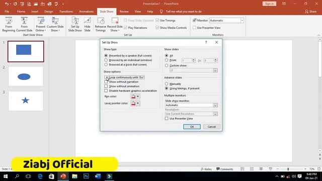
Task: Switch to the Design tab
Action: click(x=49, y=12)
